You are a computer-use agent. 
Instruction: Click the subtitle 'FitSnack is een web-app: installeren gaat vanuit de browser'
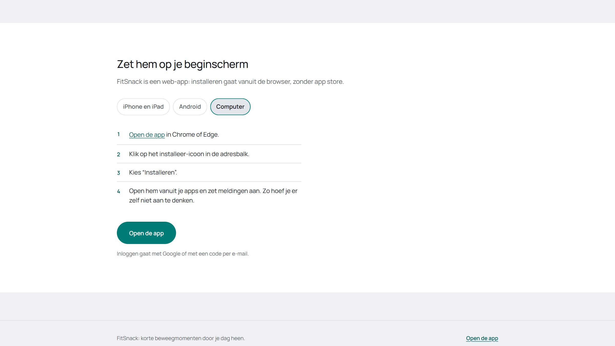204,82
